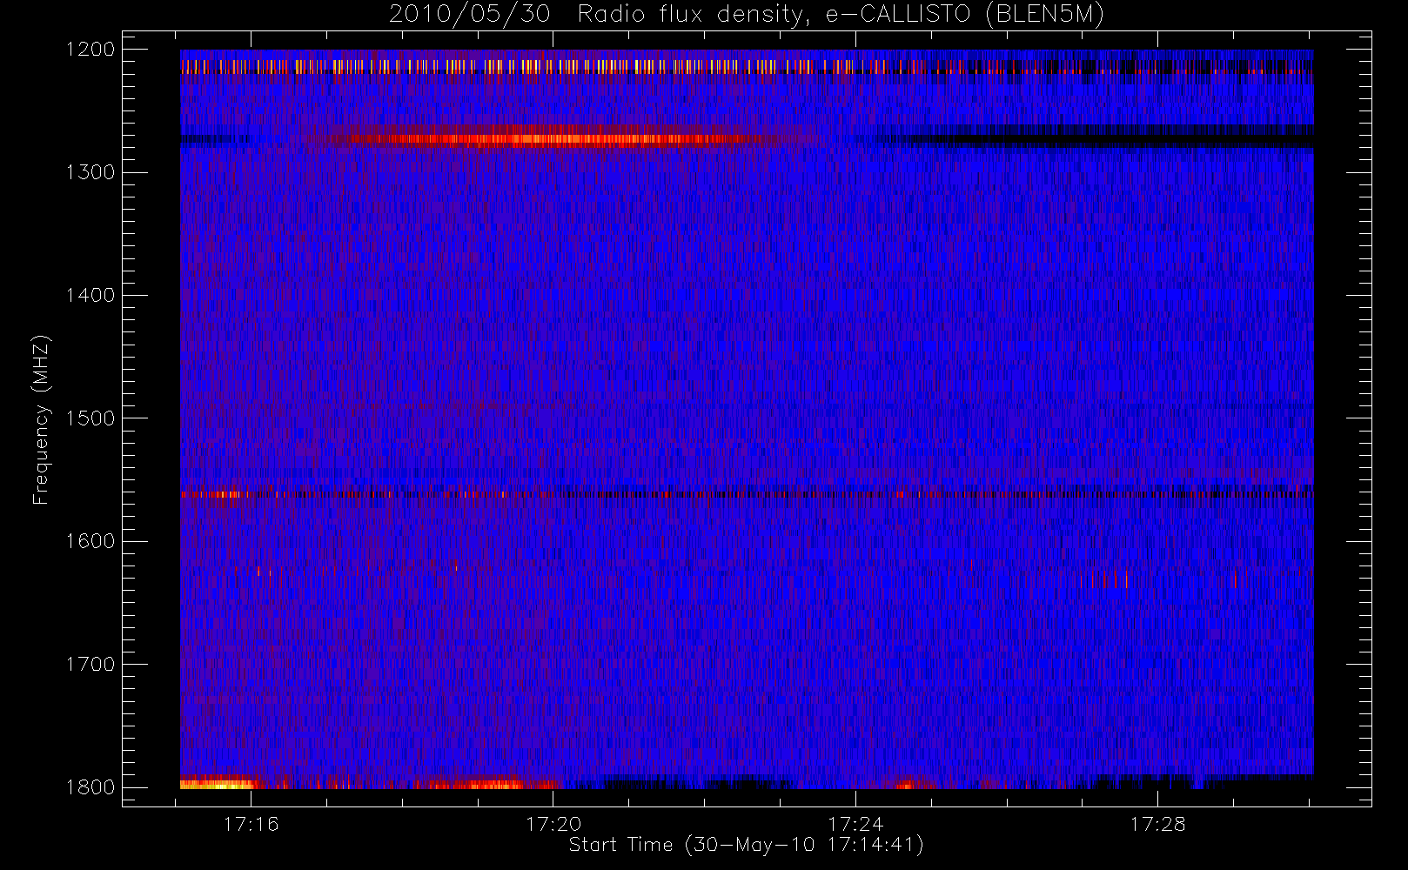
Task: Click the narrow red interference line near 1560 MHz
Action: pos(747,494)
